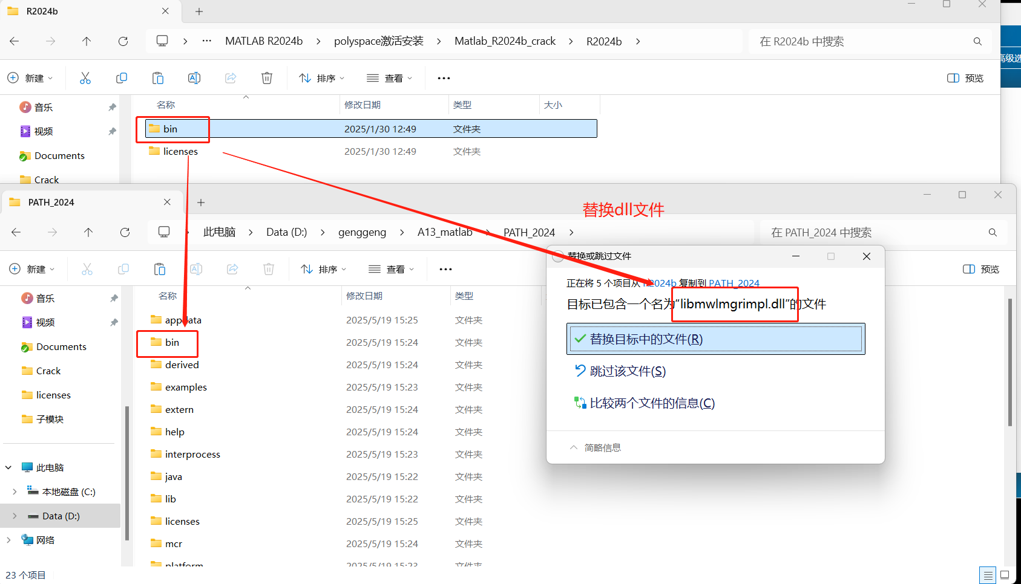Click the PC monitor icon in PATH_2024 address bar
This screenshot has width=1021, height=584.
[164, 232]
